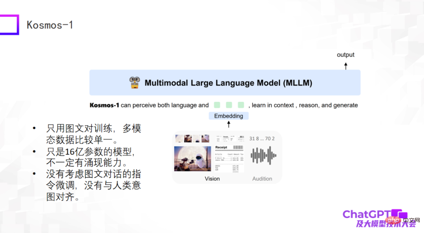Expand the upward arrow above Embedding
Image resolution: width=424 pixels, height=233 pixels.
228,124
